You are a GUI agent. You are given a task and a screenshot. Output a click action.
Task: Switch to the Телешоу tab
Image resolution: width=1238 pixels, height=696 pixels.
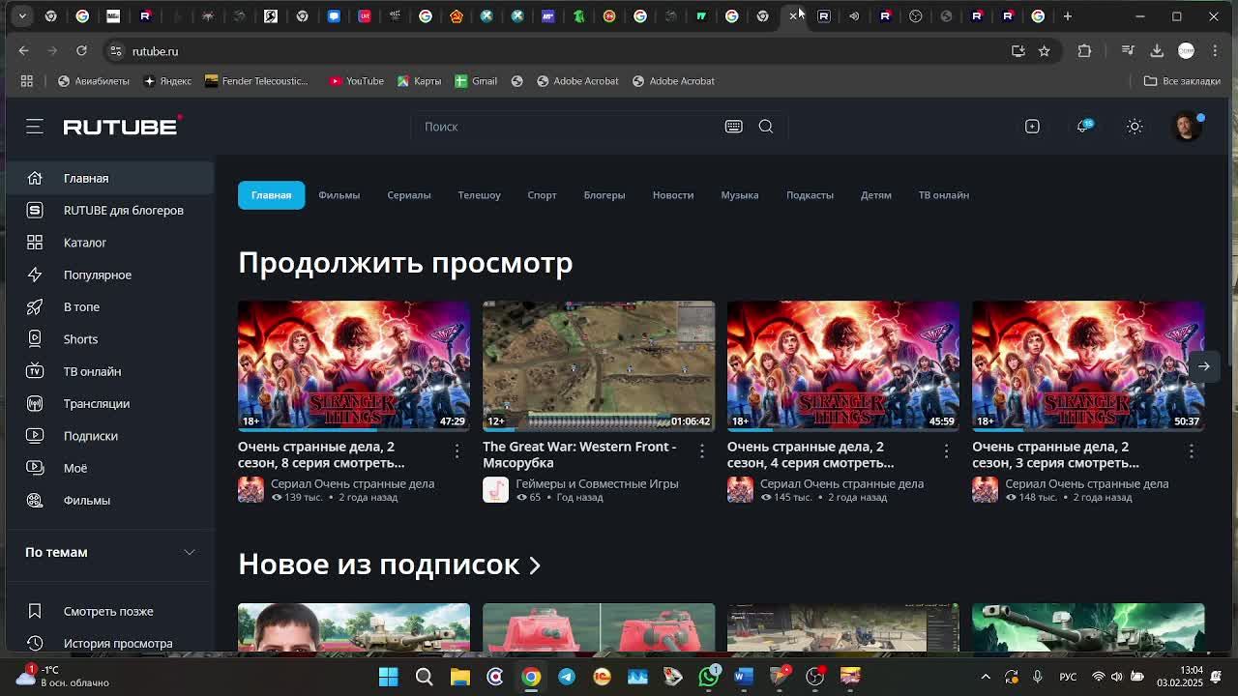pyautogui.click(x=479, y=195)
